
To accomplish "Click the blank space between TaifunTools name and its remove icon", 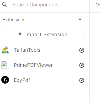I will [60, 50].
